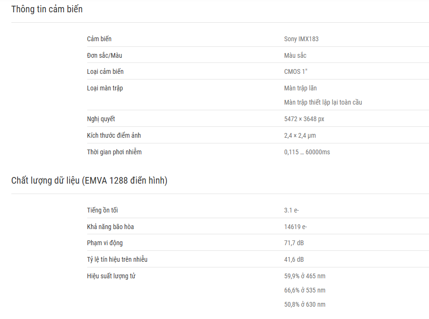Click the "Loại màn trập" row label
This screenshot has width=429, height=319.
click(x=105, y=88)
